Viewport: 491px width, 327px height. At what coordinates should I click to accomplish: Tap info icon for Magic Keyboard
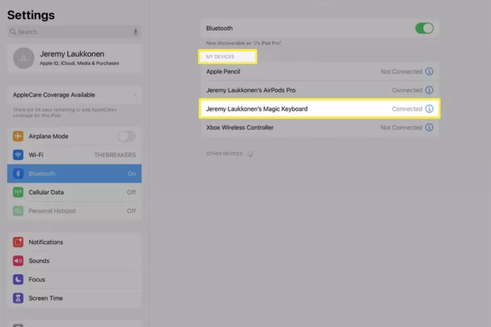click(429, 109)
